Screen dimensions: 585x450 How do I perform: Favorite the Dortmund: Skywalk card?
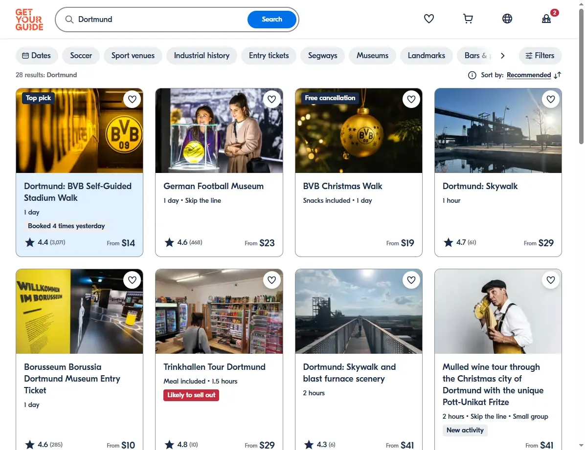click(x=551, y=99)
